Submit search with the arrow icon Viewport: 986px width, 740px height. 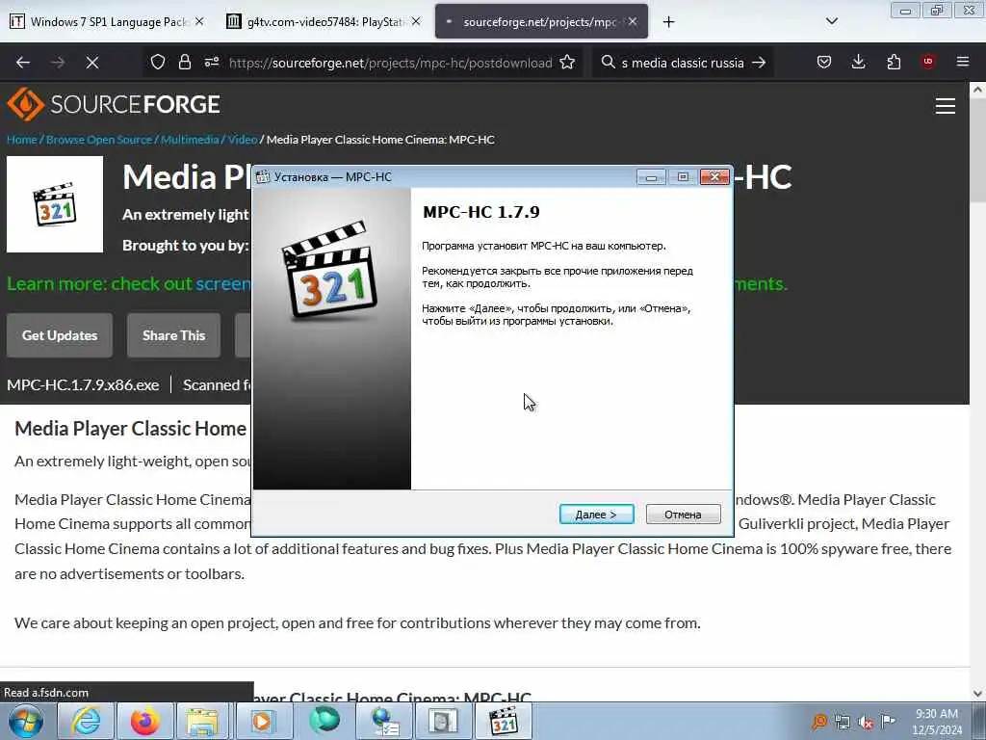(759, 63)
